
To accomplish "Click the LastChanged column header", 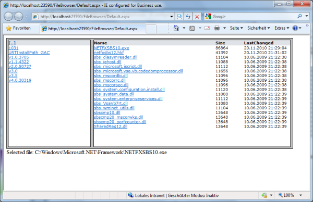I will (259, 43).
